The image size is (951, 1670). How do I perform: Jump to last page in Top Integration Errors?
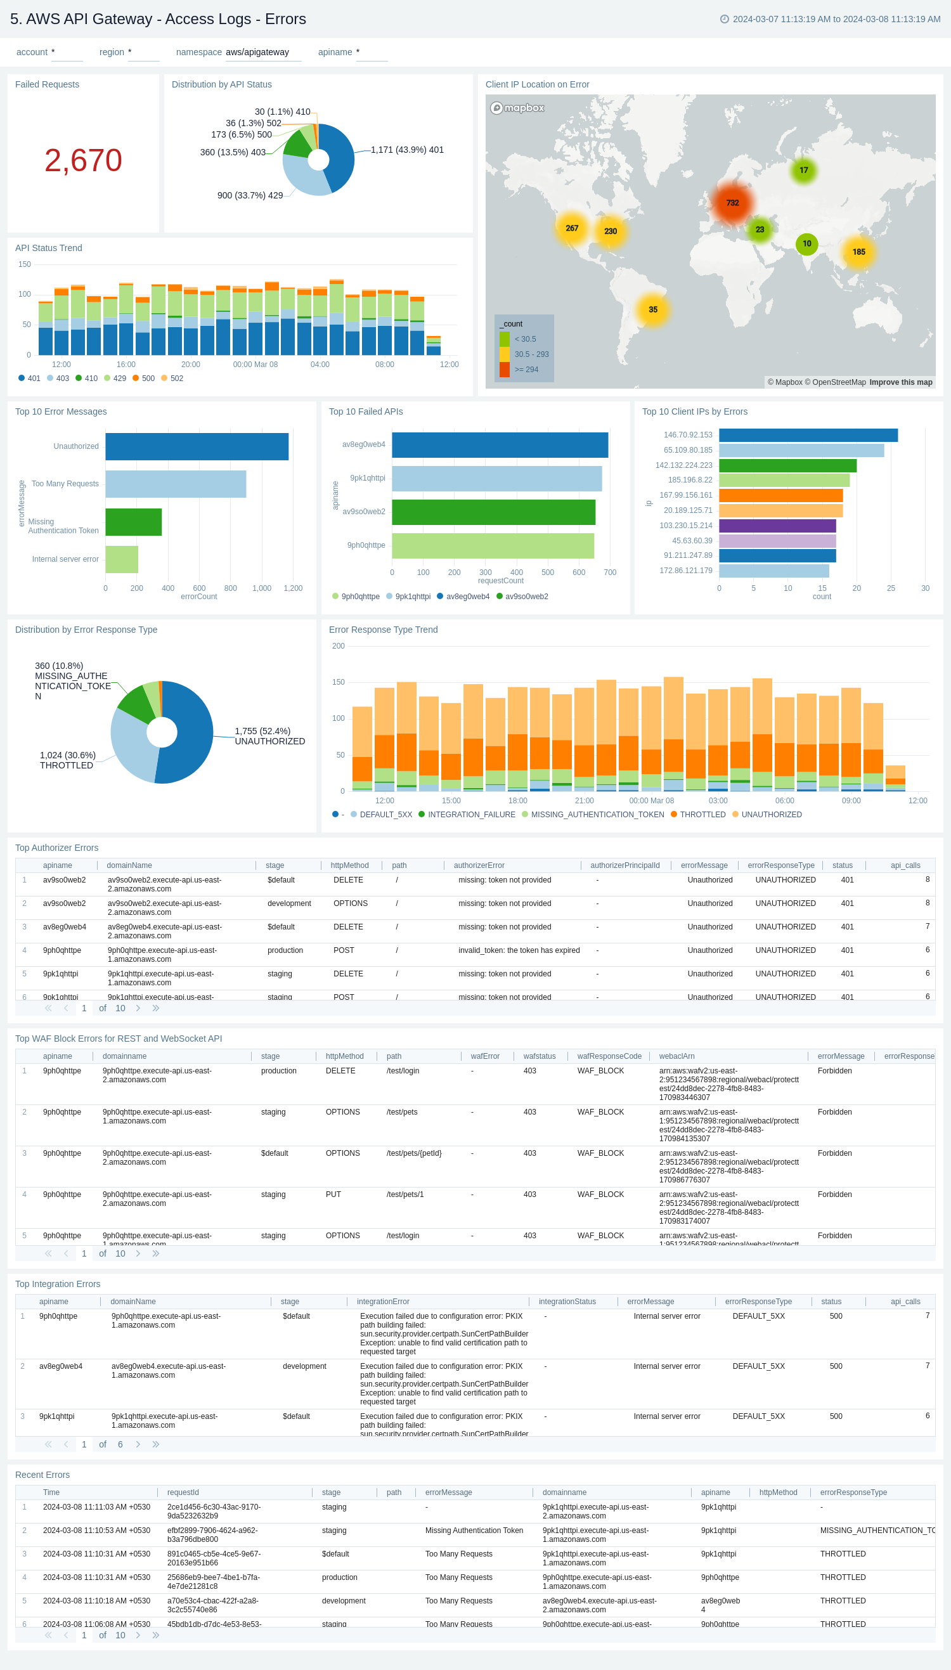point(155,1444)
